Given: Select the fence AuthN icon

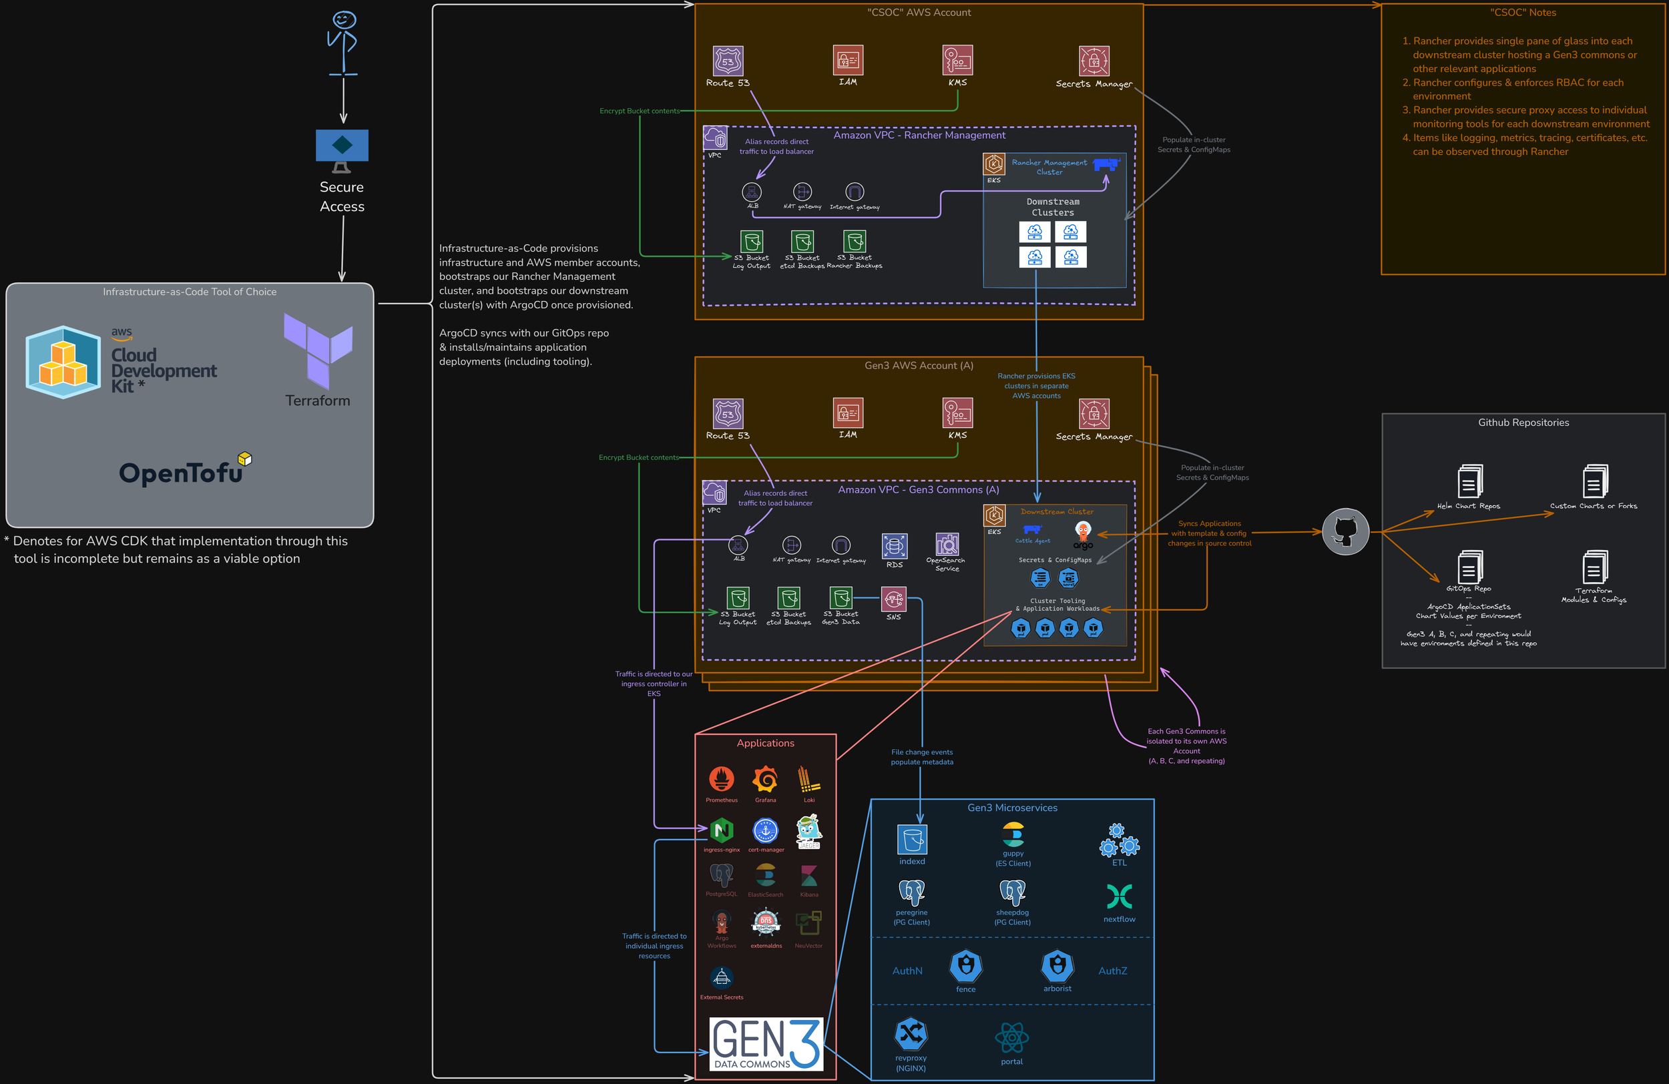Looking at the screenshot, I should point(965,967).
